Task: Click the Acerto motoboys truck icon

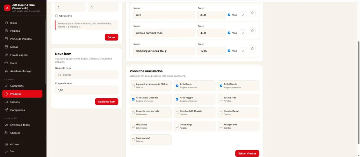Action: click(6, 71)
